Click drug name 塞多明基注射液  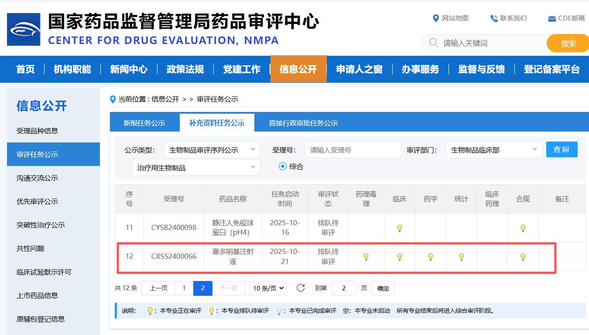click(x=233, y=257)
